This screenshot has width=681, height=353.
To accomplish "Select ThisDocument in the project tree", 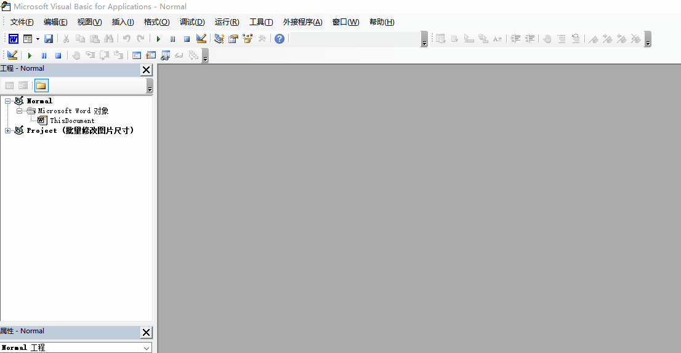I will (x=72, y=121).
